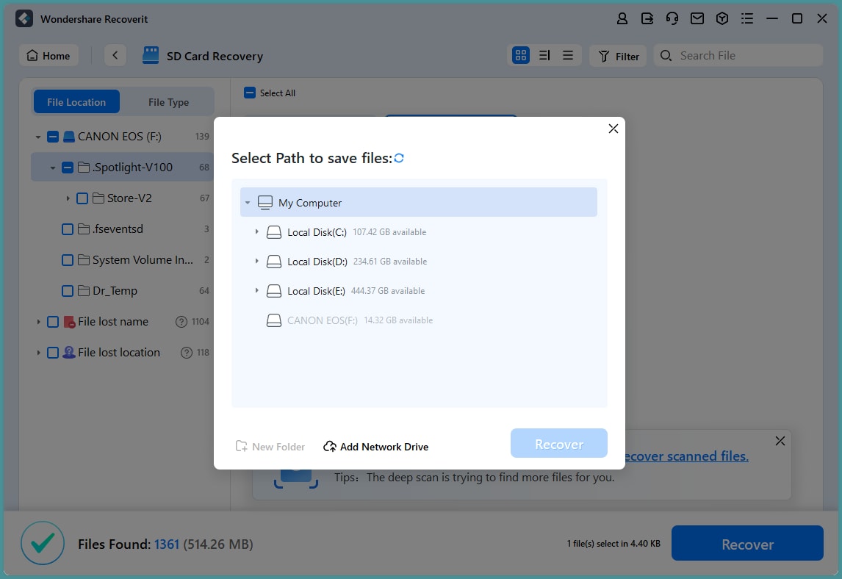Switch to compact list view
Screen dimensions: 842x579
(568, 55)
